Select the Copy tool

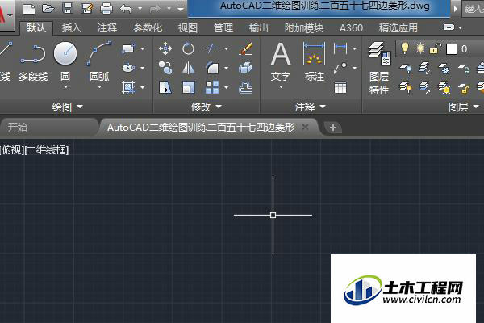coord(165,68)
